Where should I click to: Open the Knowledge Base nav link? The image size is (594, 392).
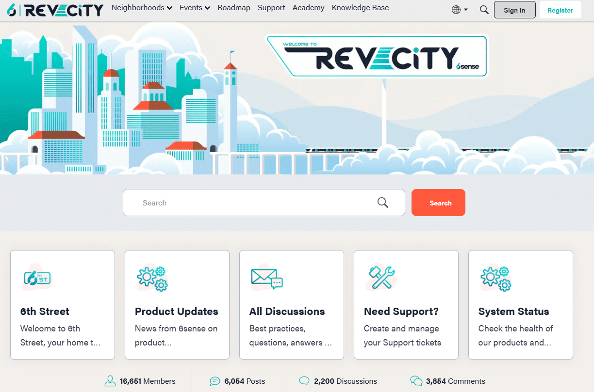[360, 8]
